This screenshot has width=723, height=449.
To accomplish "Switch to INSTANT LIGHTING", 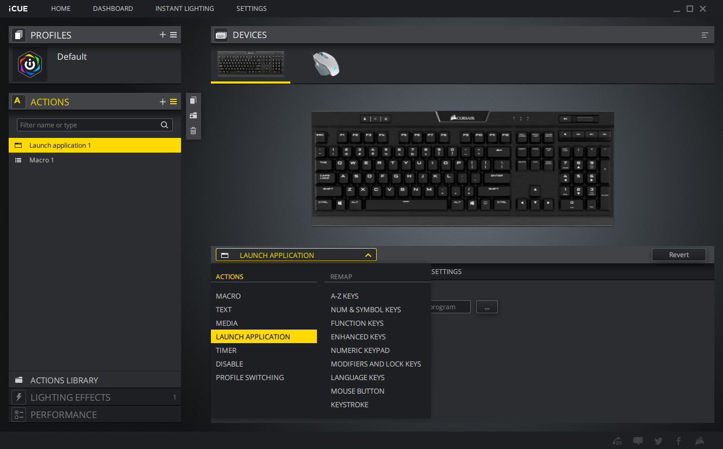I will 185,9.
